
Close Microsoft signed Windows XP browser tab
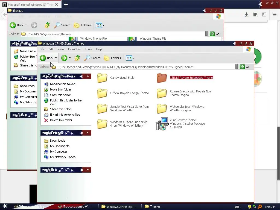point(57,5)
